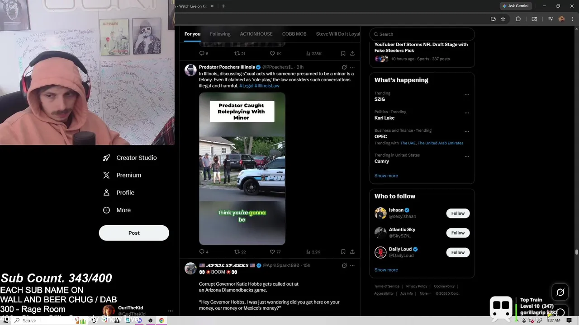The image size is (579, 325).
Task: Open Grok floating button
Action: [x=560, y=292]
